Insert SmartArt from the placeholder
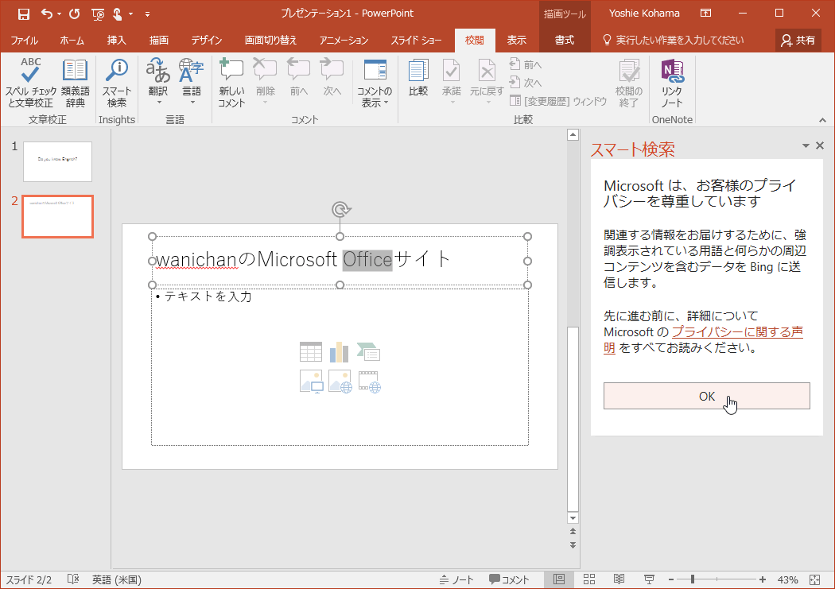This screenshot has width=835, height=589. (368, 351)
